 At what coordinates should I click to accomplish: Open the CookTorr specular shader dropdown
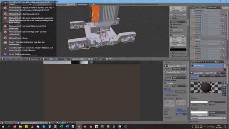point(217,112)
